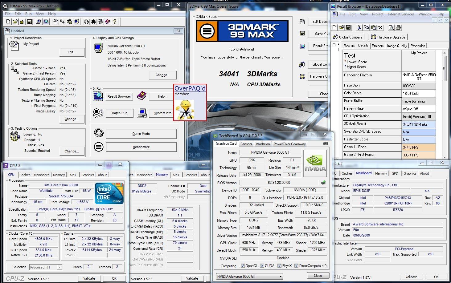Image resolution: width=451 pixels, height=283 pixels.
Task: Click OverPAQ'd avatar image
Action: (x=184, y=109)
